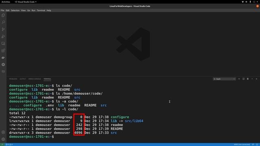Open the network Wi-Fi system indicator

(243, 2)
